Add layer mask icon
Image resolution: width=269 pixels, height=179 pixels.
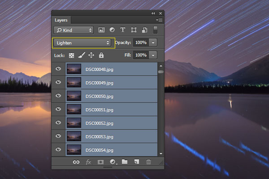[x=100, y=162]
